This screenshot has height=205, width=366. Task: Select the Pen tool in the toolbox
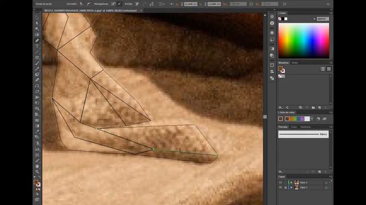pos(37,40)
